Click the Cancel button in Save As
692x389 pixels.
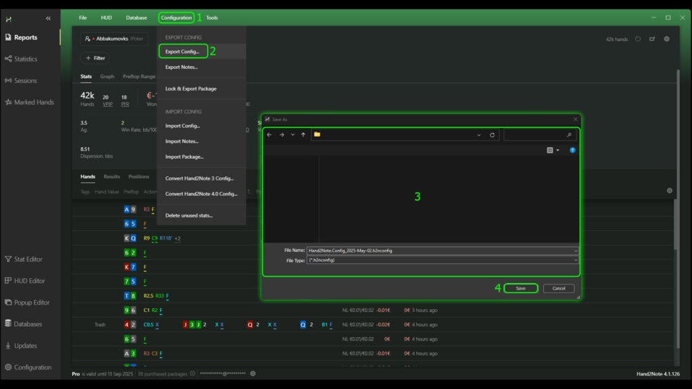tap(559, 288)
